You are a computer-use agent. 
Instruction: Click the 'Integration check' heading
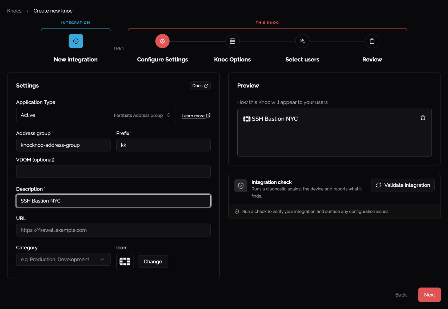point(271,182)
